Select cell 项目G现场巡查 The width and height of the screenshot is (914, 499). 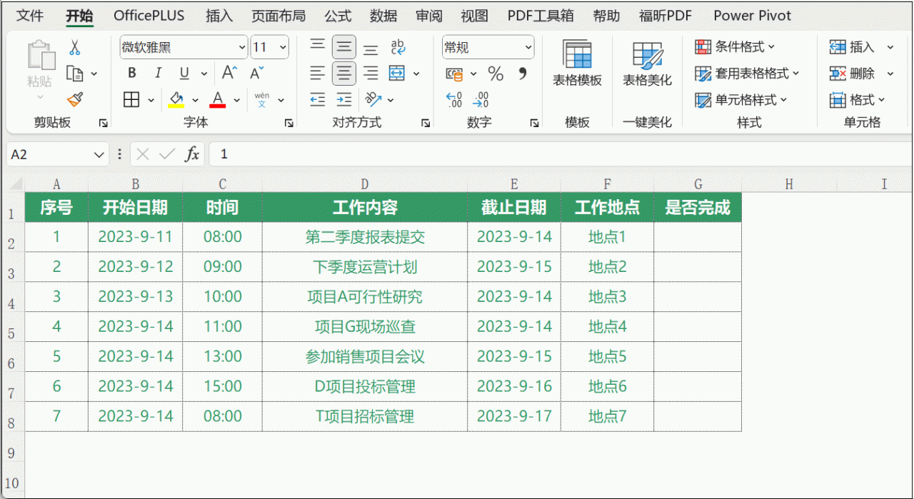click(x=365, y=327)
